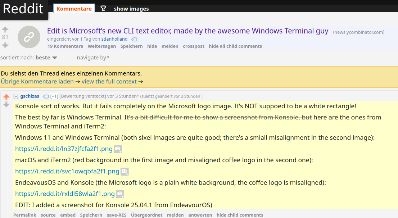Click 'Übrige Kommentare laden' link
398x218 pixels.
37,81
